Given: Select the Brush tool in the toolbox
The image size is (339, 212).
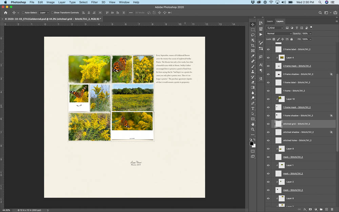Looking at the screenshot, I should 253,66.
